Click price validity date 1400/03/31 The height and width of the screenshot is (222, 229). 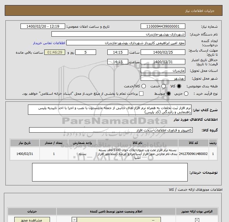pos(163,62)
